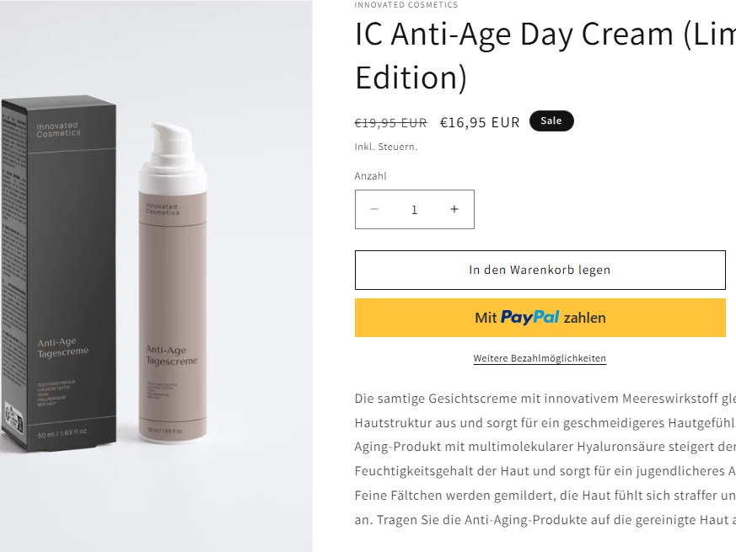This screenshot has width=736, height=552.
Task: Click the "Inkl. Steuern." tax note
Action: 386,147
